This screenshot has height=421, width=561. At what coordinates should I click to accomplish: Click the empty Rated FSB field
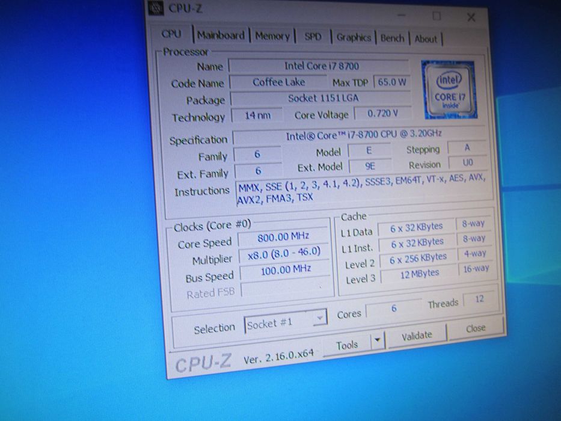(286, 287)
